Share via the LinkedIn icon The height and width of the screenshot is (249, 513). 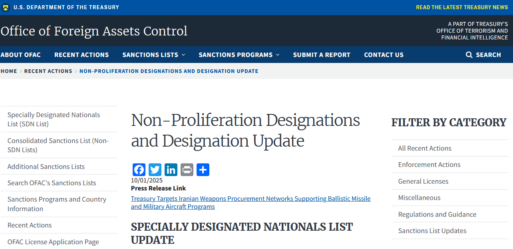(171, 170)
